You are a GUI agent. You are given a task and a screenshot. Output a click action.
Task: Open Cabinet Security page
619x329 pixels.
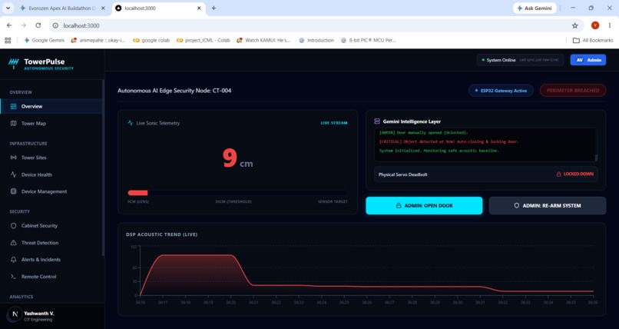51,225
